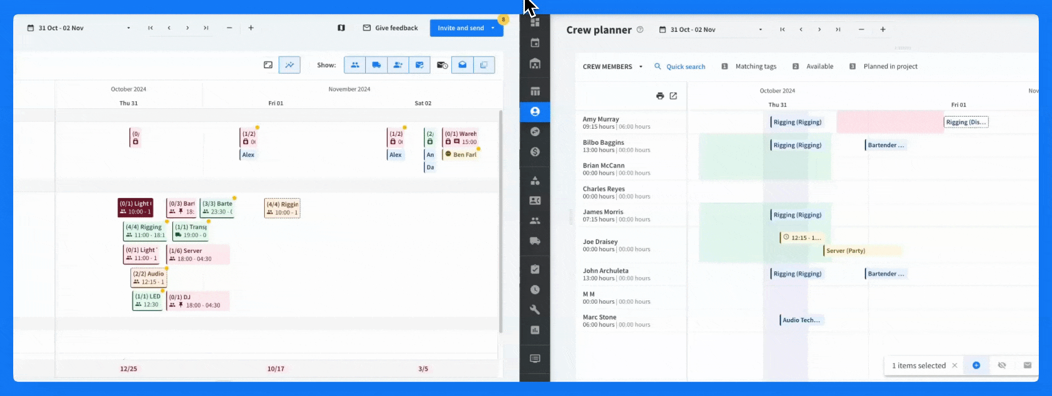The image size is (1052, 396).
Task: Open the wrench (maintenance) sidebar icon
Action: [535, 310]
